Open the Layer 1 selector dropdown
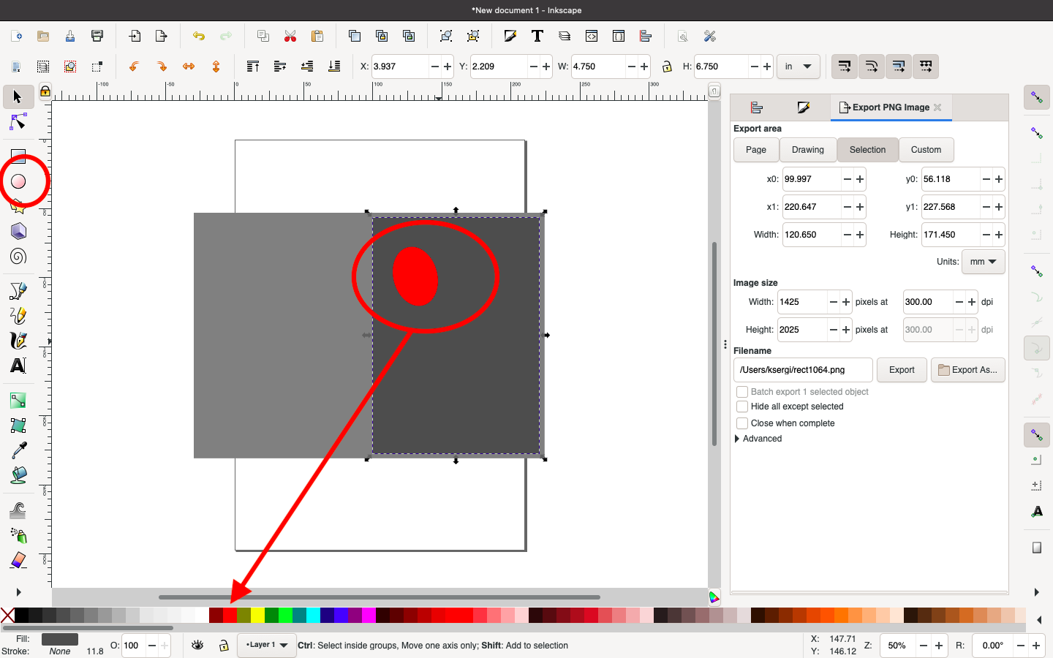The height and width of the screenshot is (658, 1053). [x=266, y=646]
